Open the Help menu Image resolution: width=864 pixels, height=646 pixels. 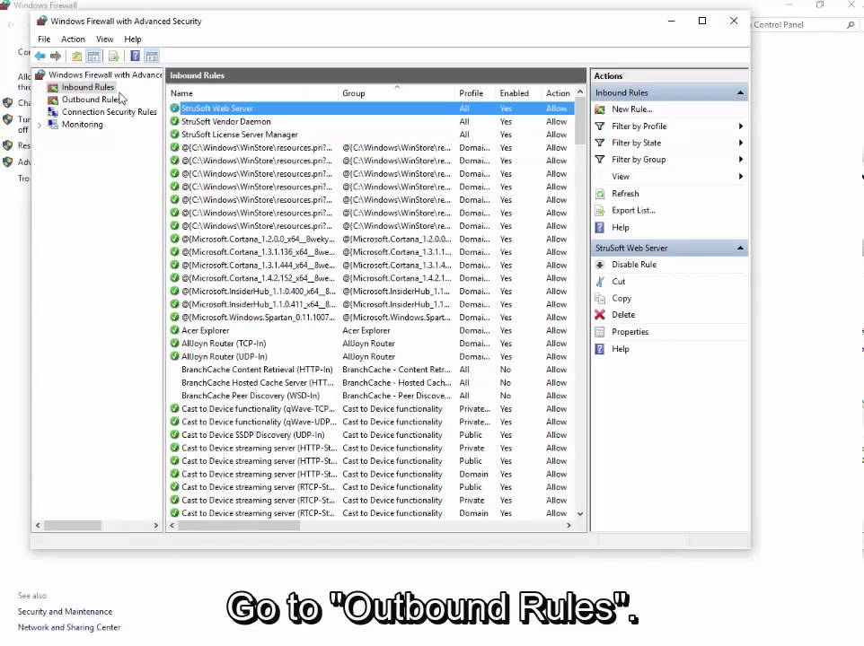133,39
